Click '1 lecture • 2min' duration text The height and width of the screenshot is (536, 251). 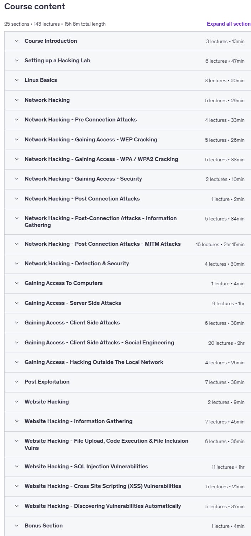pyautogui.click(x=228, y=199)
